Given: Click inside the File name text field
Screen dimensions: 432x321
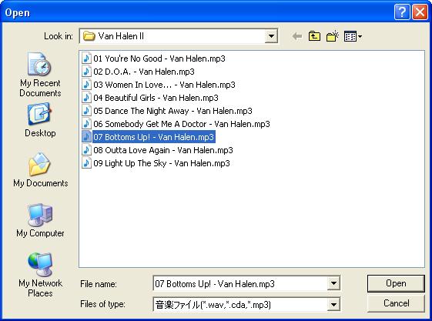Looking at the screenshot, I should pos(240,283).
